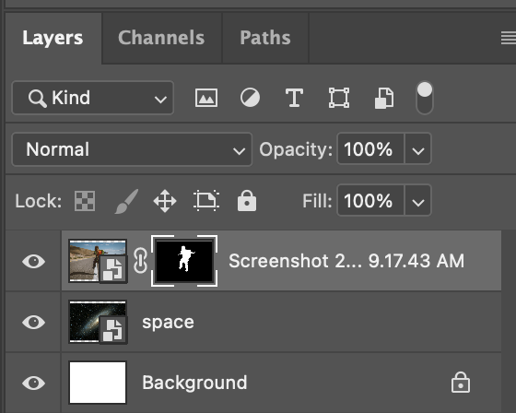This screenshot has height=413, width=516.
Task: Lock transparent pixels checkerboard icon
Action: coord(85,201)
